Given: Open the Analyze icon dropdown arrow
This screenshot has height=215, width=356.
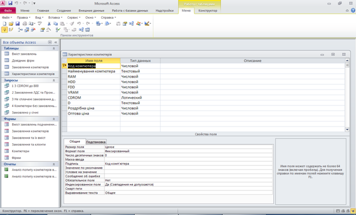Looking at the screenshot, I should coord(110,23).
